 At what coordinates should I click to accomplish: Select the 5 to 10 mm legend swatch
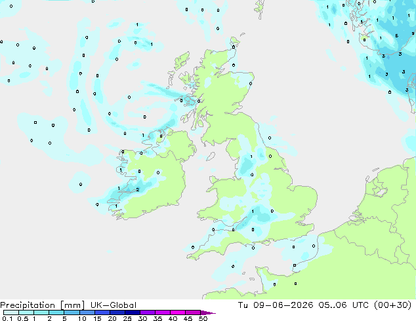(72, 312)
